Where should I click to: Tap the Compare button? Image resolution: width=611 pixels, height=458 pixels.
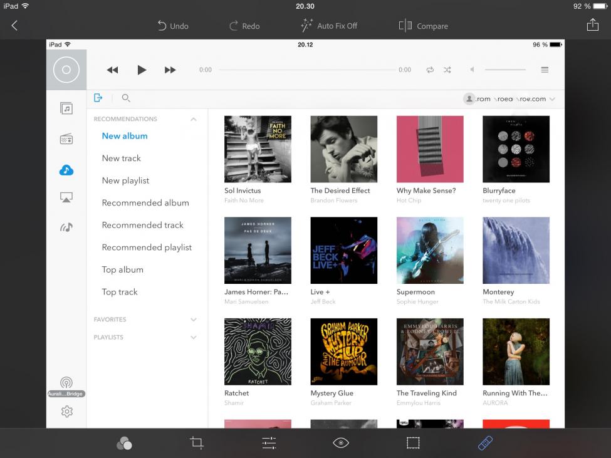click(x=424, y=26)
